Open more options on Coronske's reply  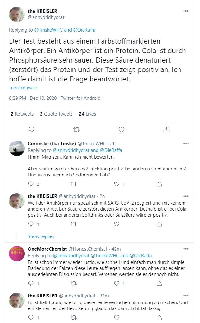tap(186, 144)
